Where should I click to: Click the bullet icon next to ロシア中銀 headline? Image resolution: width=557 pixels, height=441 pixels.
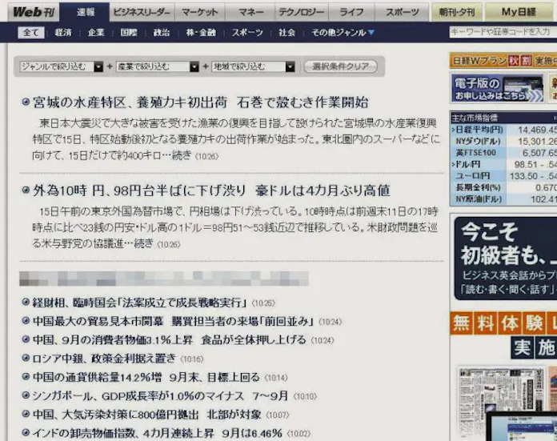point(25,359)
